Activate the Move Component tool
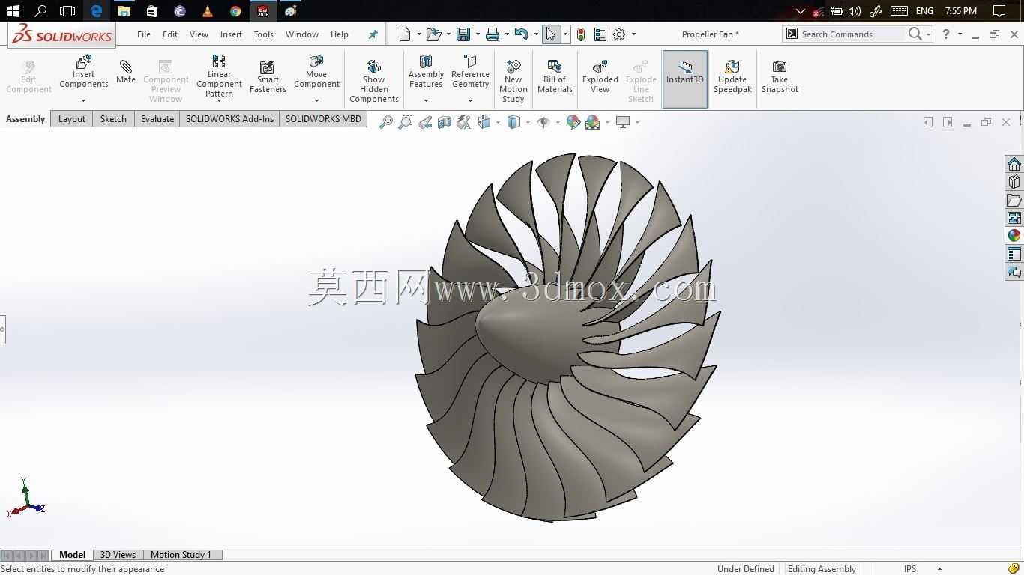 pyautogui.click(x=316, y=73)
